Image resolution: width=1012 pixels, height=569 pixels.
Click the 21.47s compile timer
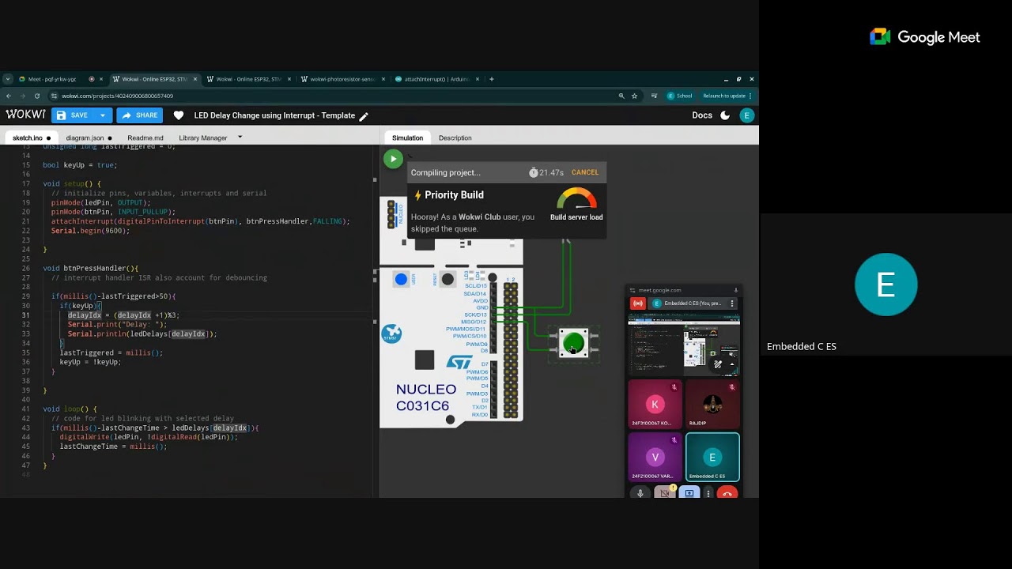coord(546,172)
